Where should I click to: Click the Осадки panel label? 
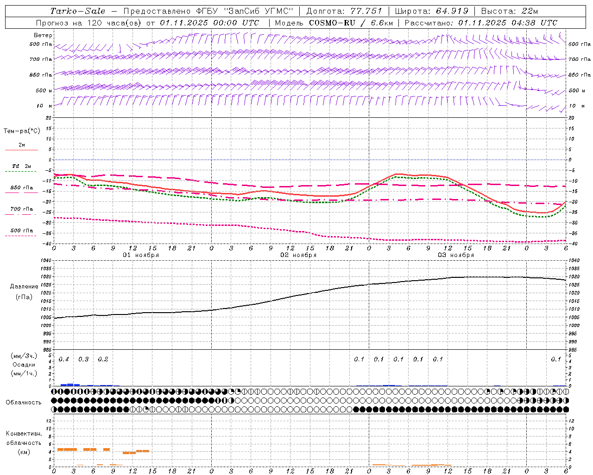pos(24,365)
